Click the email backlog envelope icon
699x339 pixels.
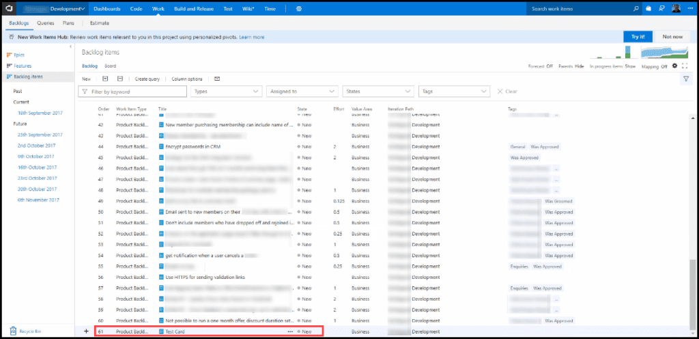217,79
